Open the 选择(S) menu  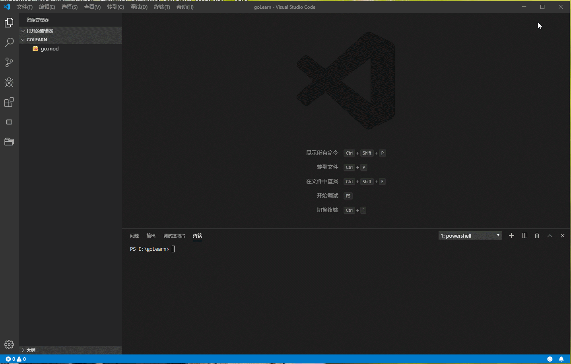click(70, 7)
